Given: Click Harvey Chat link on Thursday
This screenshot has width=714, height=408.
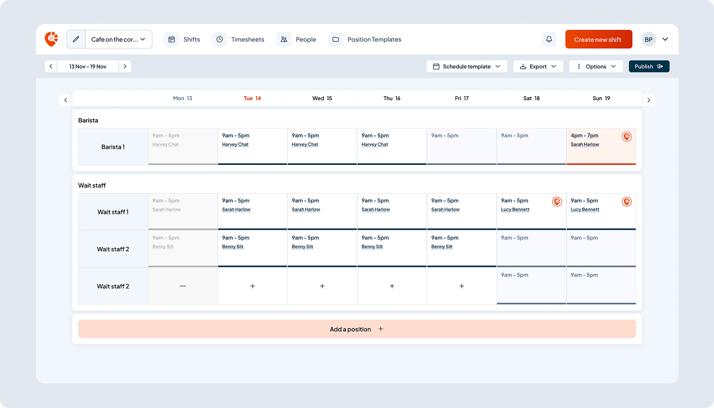Looking at the screenshot, I should (374, 145).
